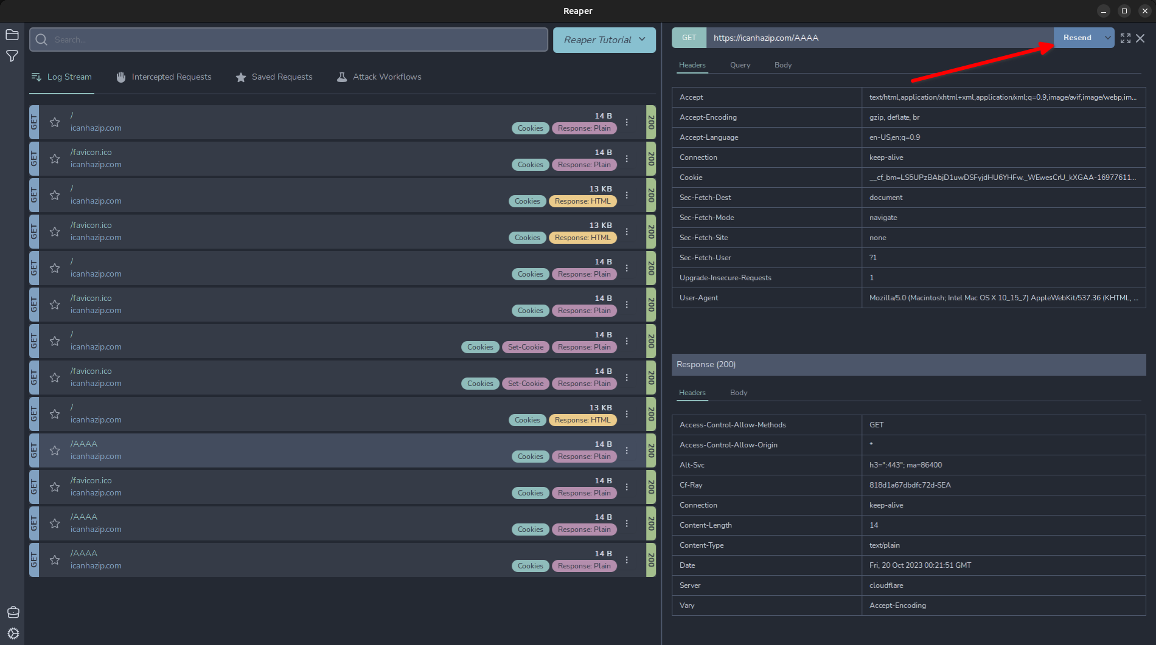The image size is (1156, 645).
Task: Star the last /favicon.ico request
Action: point(55,487)
